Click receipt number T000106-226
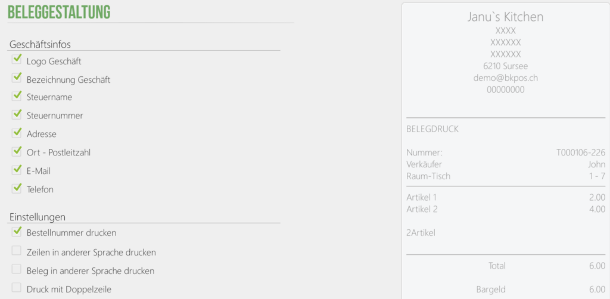Screen dimensions: 610x299 [x=581, y=152]
